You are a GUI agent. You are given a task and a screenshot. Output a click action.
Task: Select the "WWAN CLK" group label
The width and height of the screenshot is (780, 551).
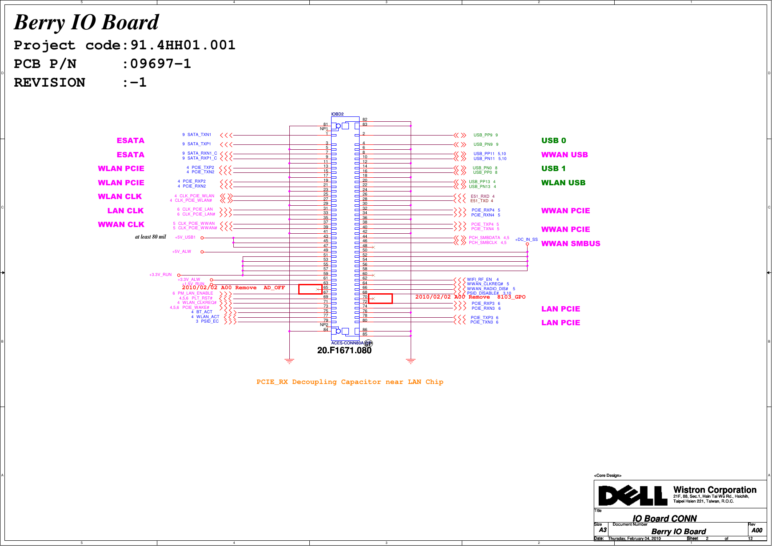tap(121, 224)
